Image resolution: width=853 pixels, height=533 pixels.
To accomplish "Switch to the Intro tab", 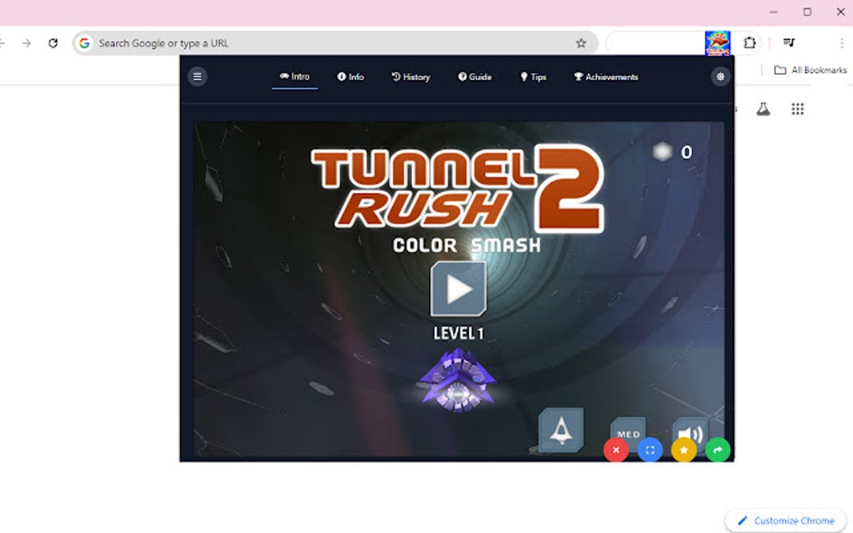I will click(x=294, y=77).
